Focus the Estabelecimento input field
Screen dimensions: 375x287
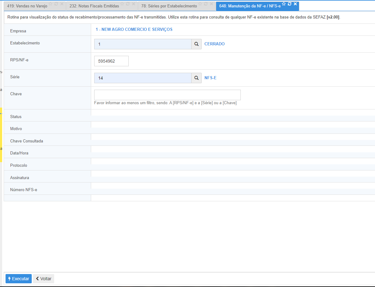click(x=143, y=44)
